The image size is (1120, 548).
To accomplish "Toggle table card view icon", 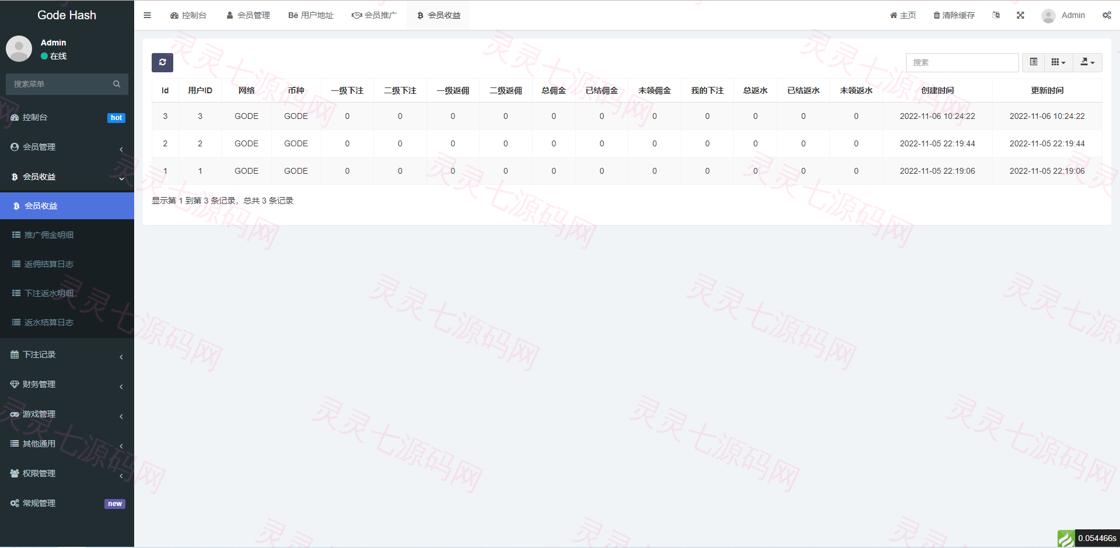I will tap(1033, 62).
